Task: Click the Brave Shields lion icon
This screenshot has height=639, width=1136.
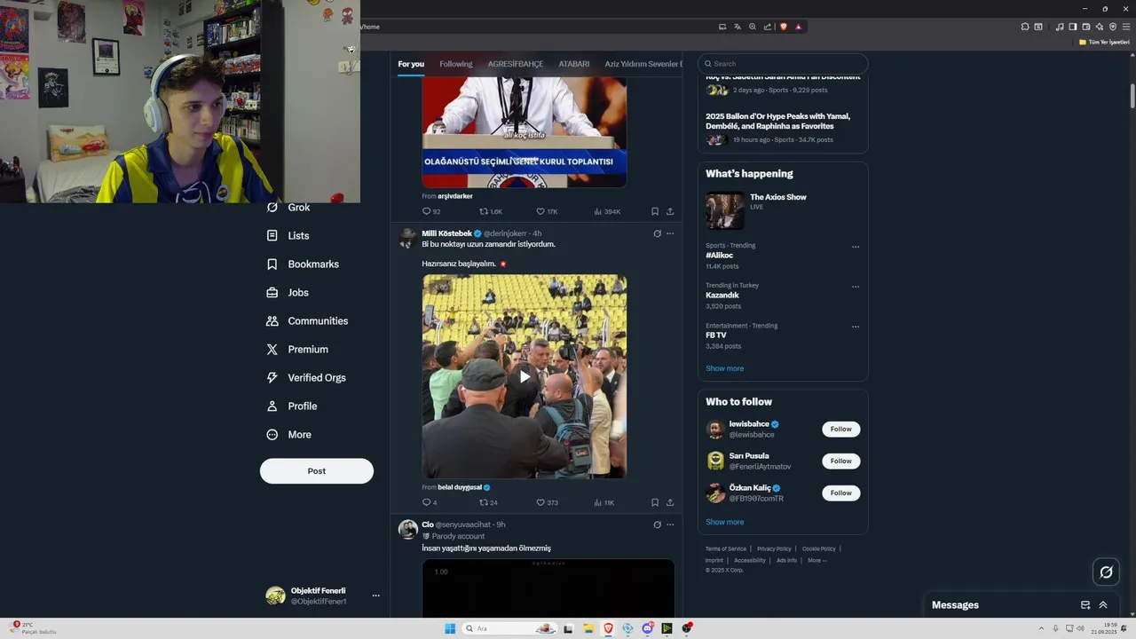Action: tap(784, 27)
